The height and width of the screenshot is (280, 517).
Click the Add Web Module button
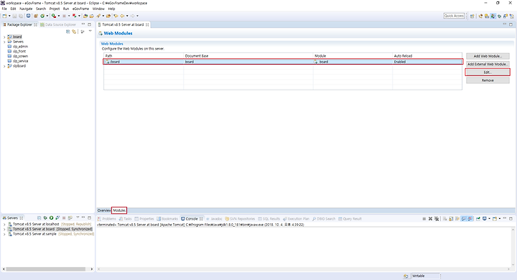point(488,56)
